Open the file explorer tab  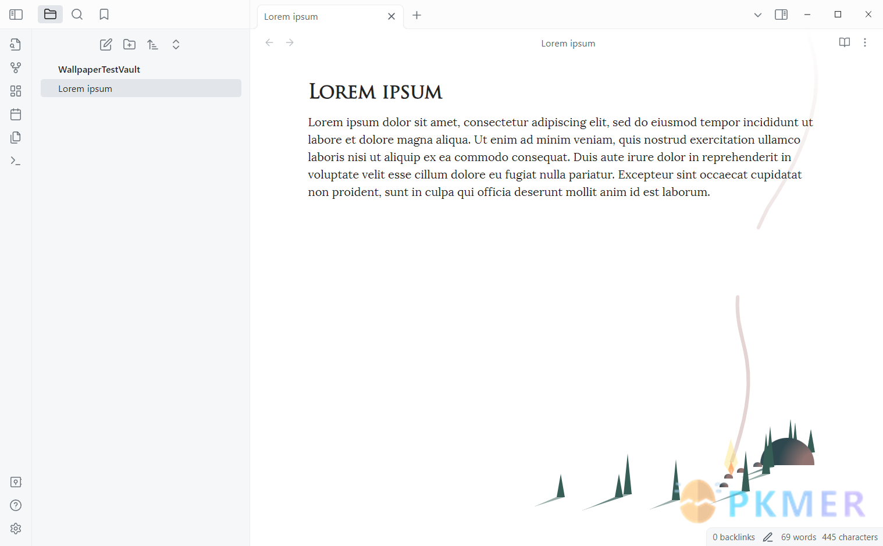point(50,15)
